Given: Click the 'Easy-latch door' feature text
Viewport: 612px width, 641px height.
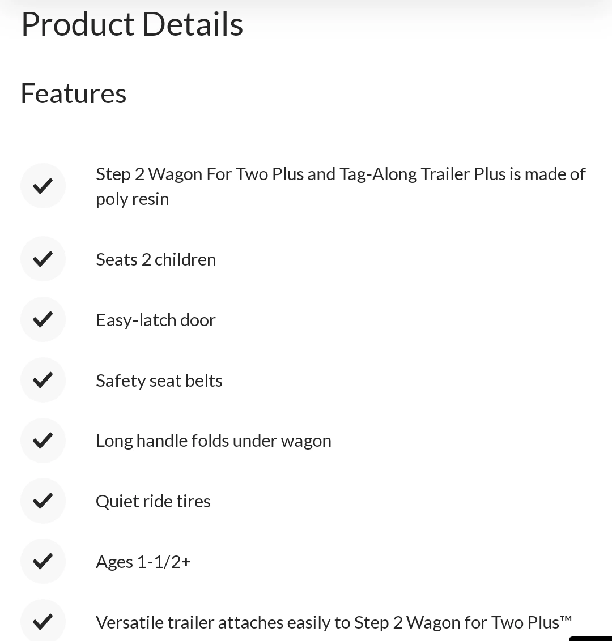Looking at the screenshot, I should pos(156,320).
